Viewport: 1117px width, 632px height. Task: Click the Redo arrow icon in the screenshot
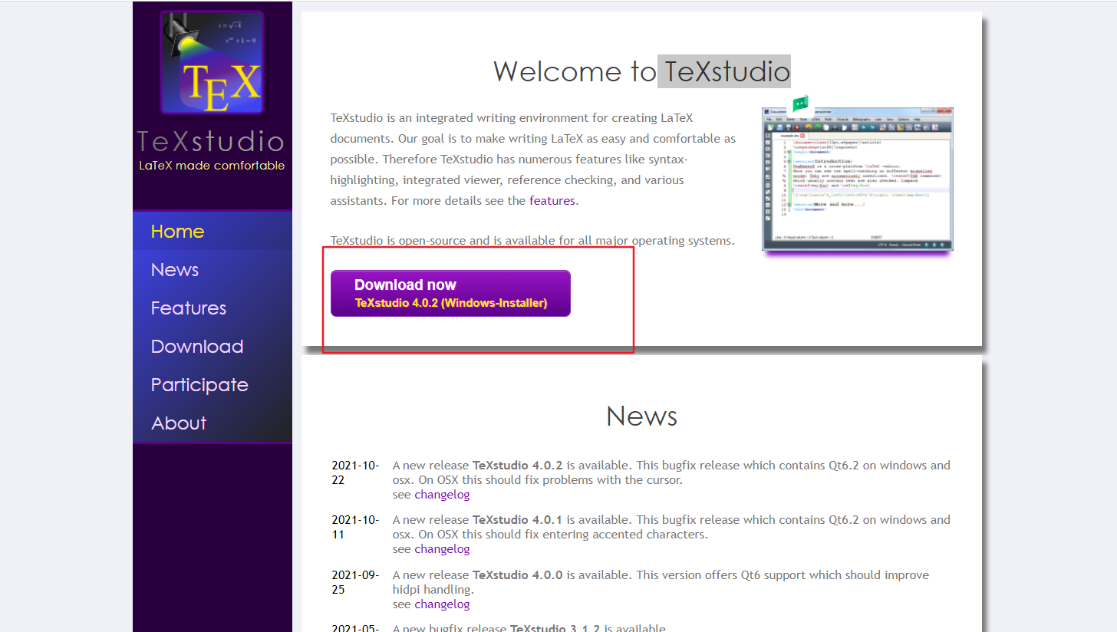(817, 127)
